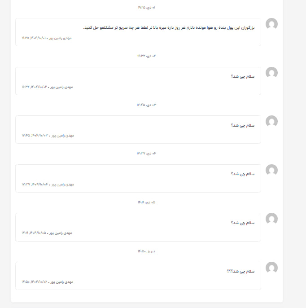Click author name مهدی رامین پور on 1404/10/01 message
306x308 pixels.
[x=60, y=38]
